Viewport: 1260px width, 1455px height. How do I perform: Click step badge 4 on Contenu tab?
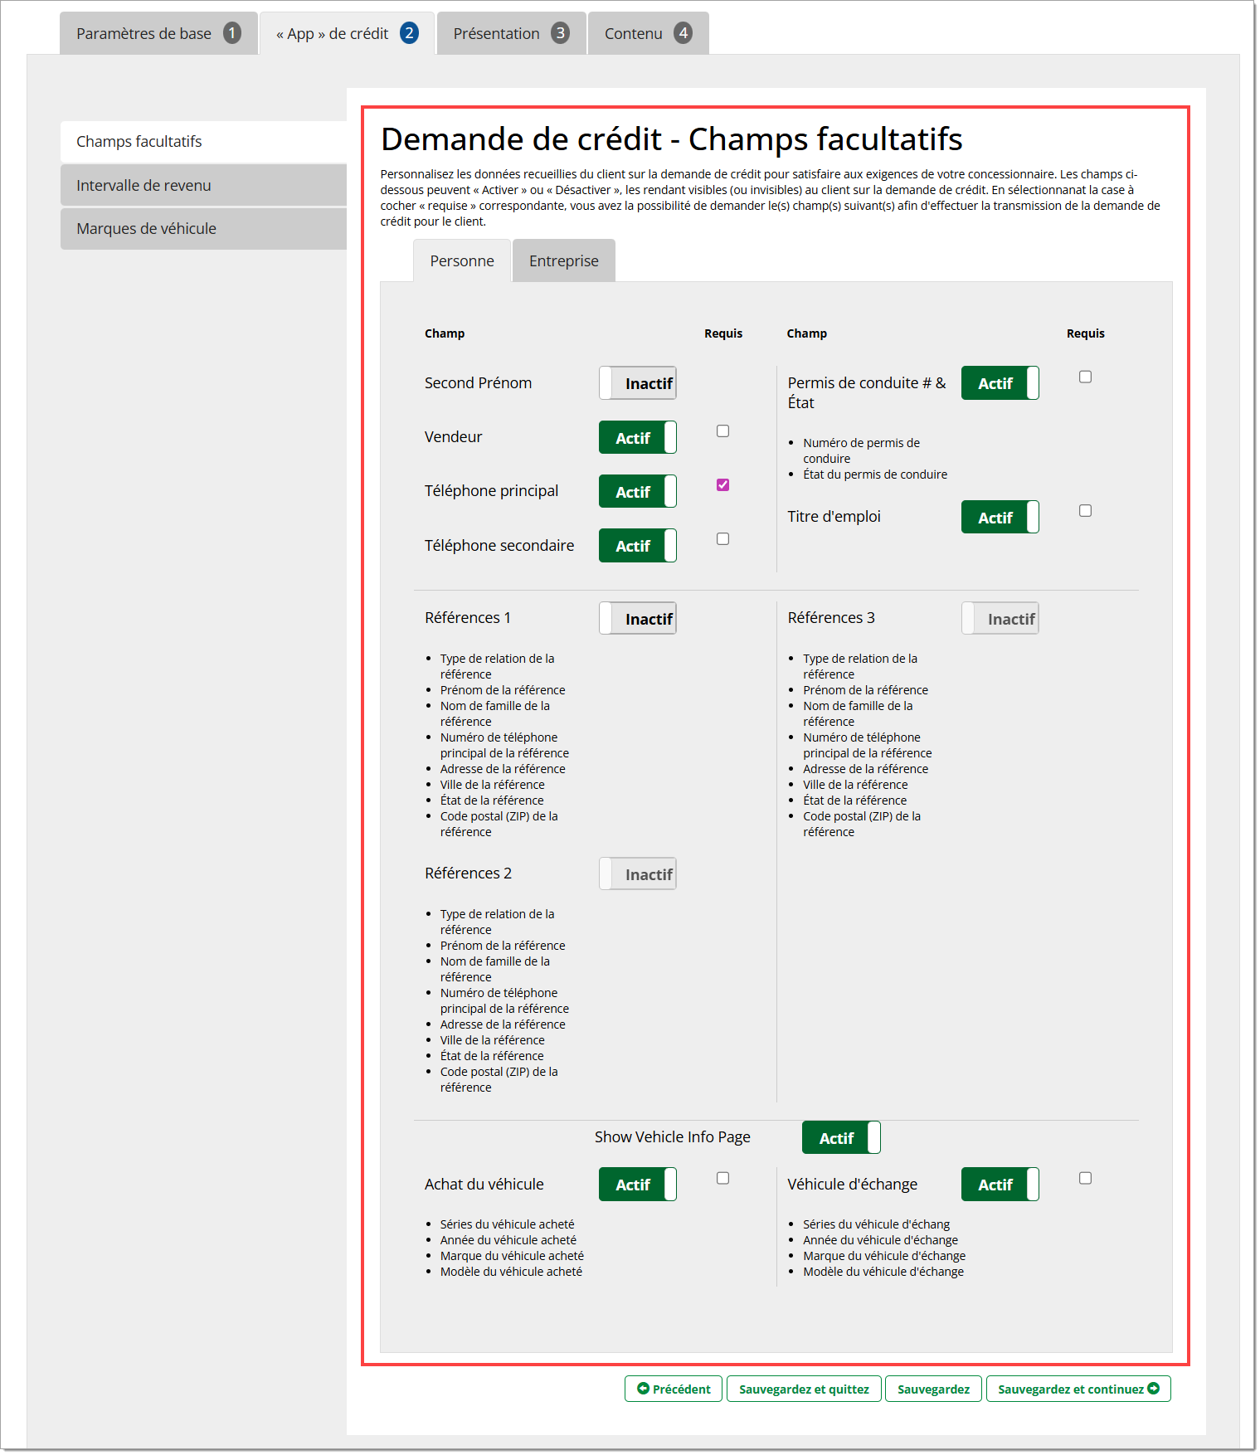pos(683,33)
